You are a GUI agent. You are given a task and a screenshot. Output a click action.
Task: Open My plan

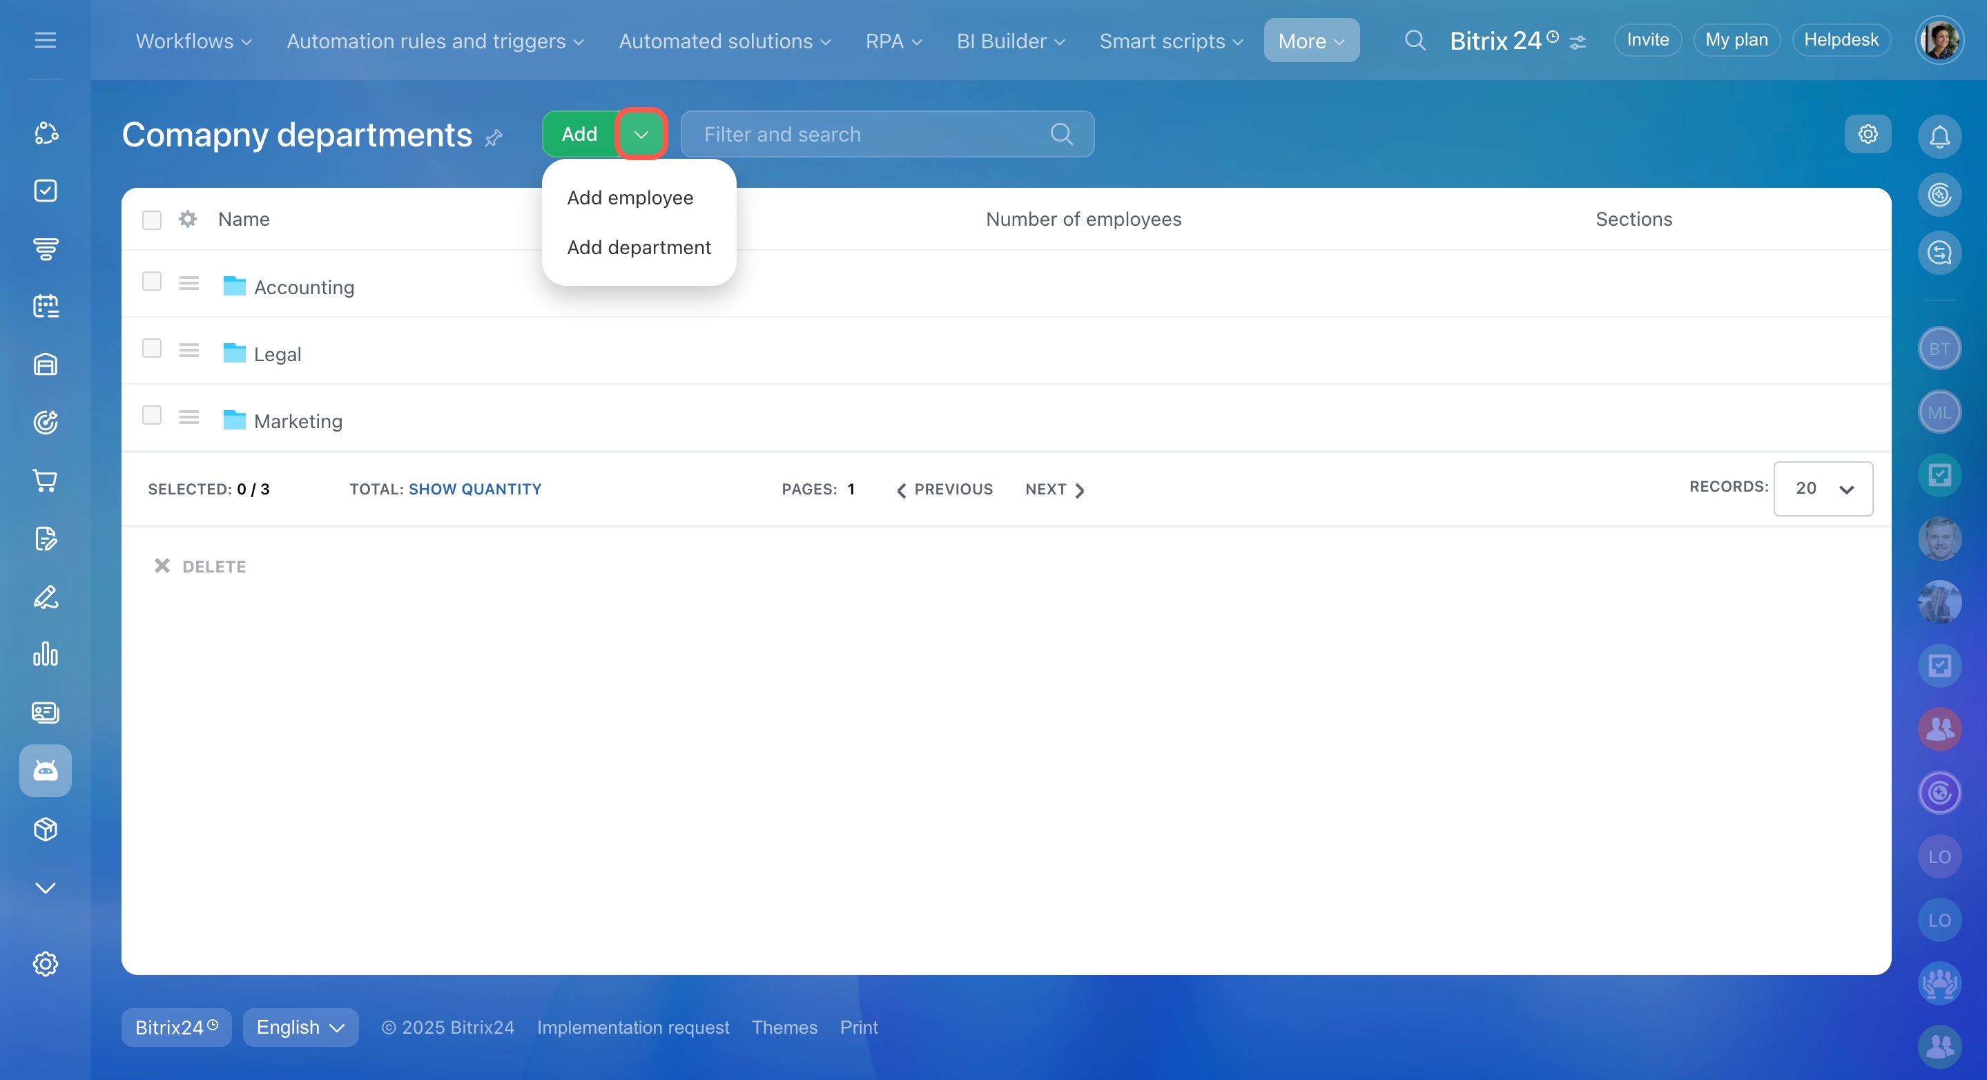[1736, 40]
